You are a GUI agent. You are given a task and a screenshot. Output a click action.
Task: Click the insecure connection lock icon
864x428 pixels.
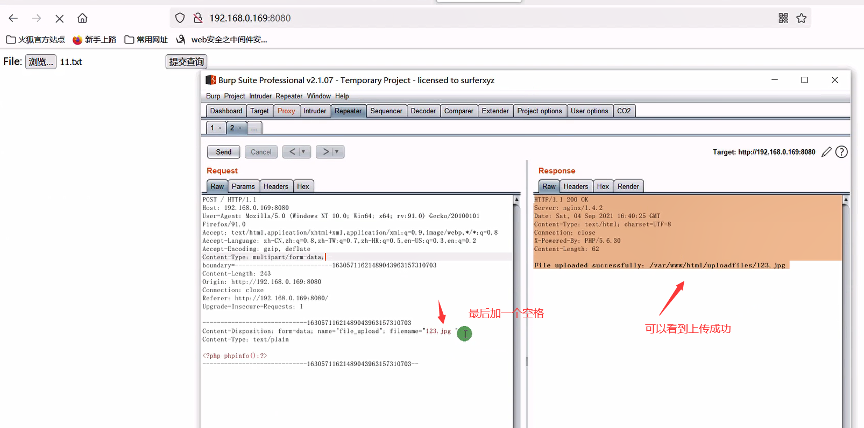pos(198,18)
